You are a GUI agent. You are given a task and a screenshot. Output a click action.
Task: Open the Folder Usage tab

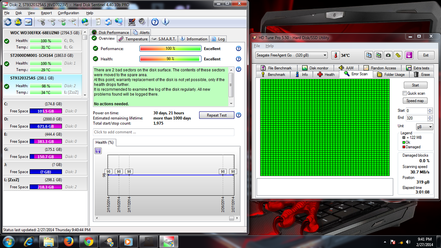click(391, 74)
